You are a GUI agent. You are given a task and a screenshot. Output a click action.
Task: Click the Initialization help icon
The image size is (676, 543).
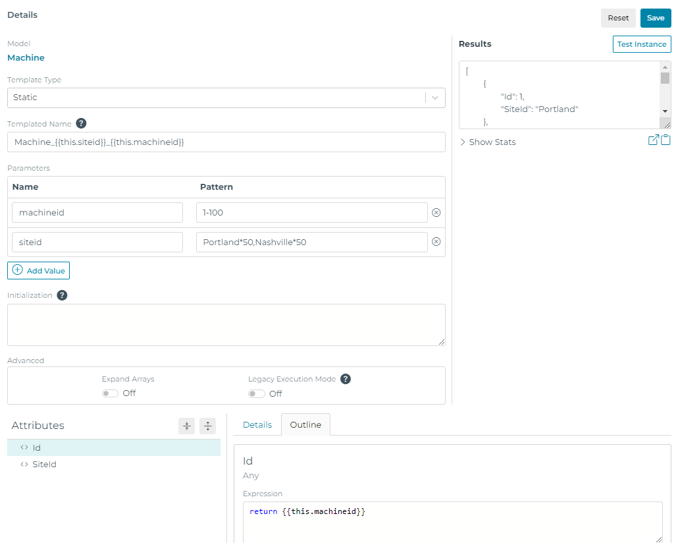[62, 295]
